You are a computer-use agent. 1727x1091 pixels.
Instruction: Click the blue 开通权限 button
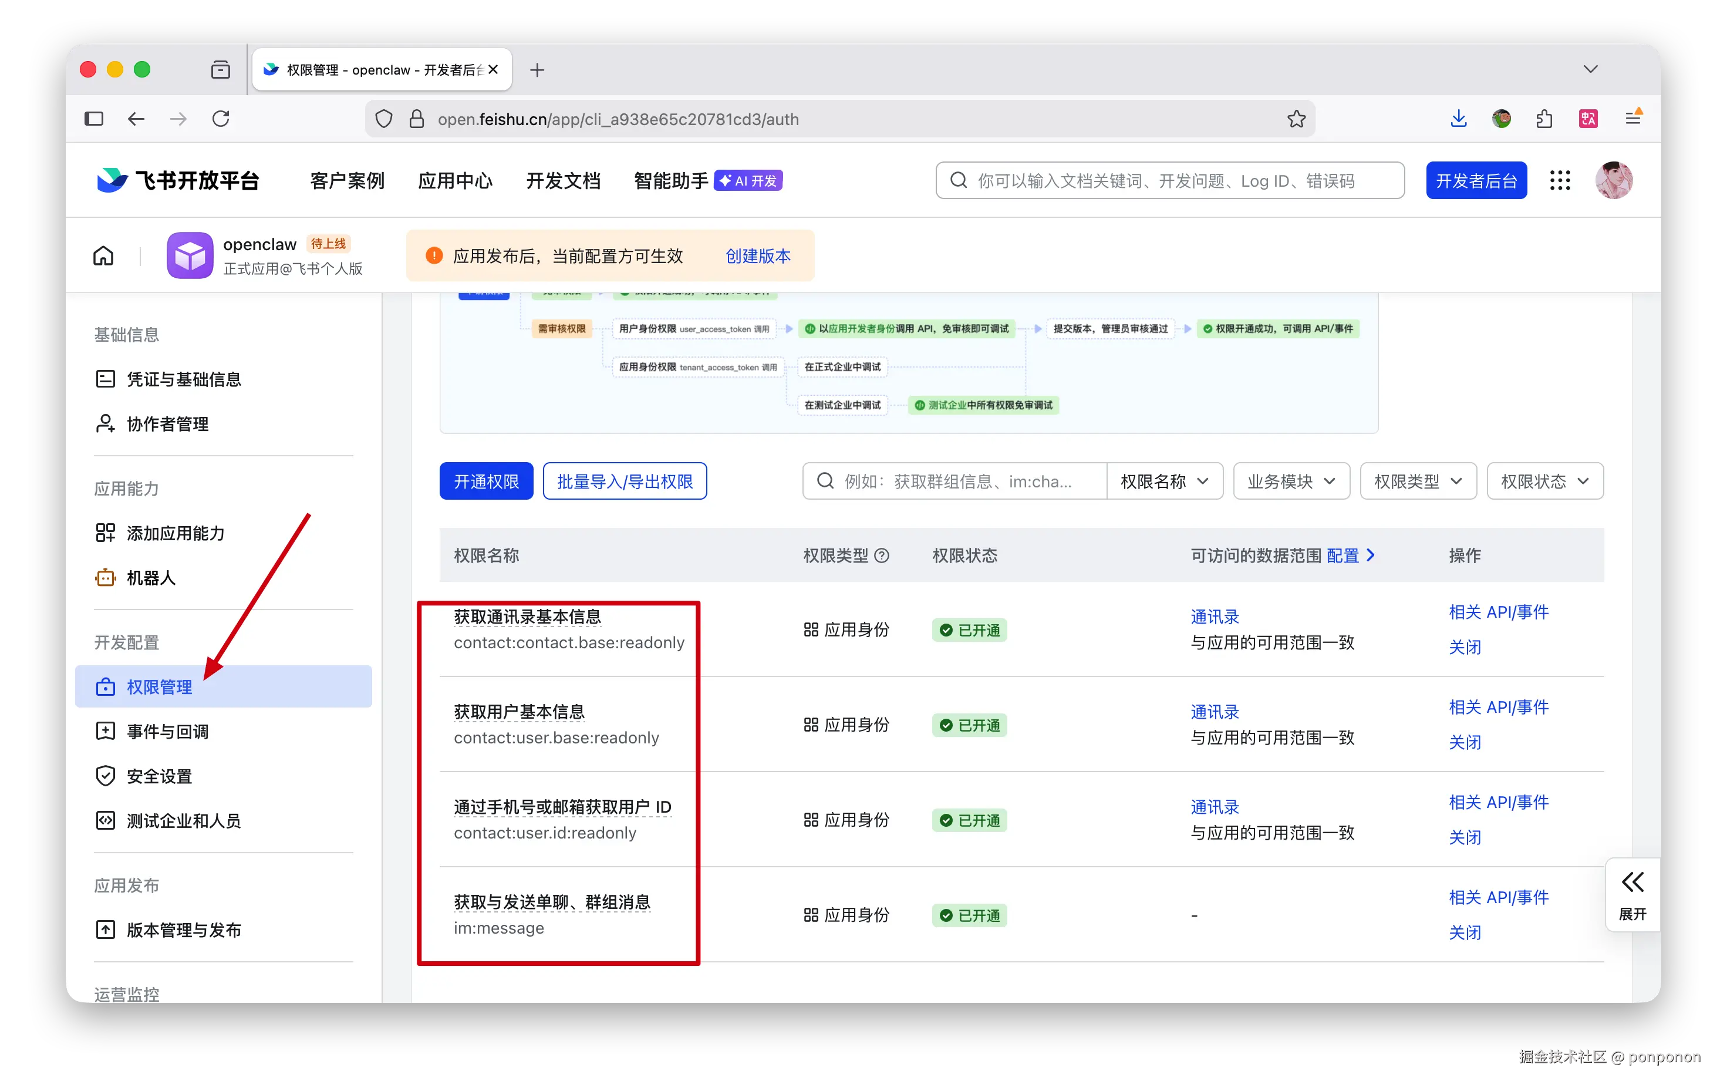tap(485, 481)
